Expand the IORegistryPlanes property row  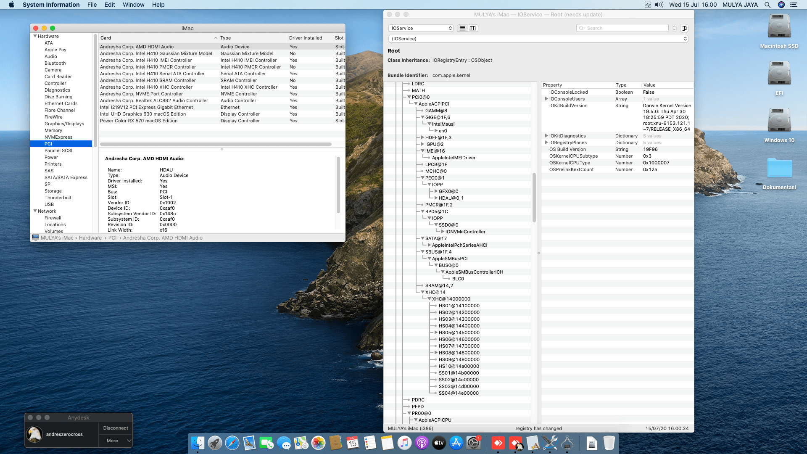(x=546, y=143)
